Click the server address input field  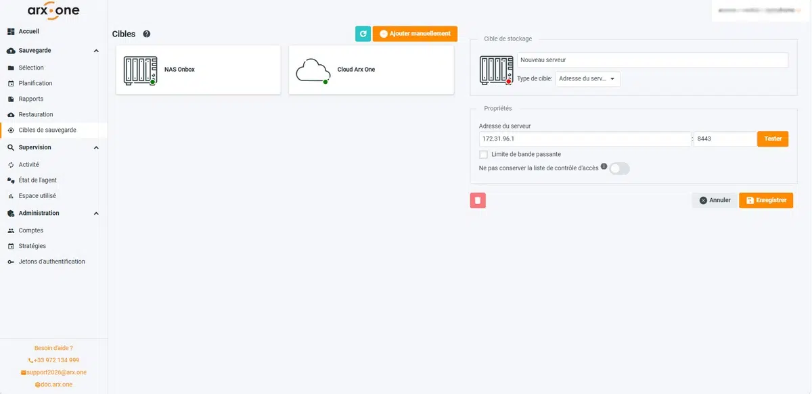click(x=585, y=139)
